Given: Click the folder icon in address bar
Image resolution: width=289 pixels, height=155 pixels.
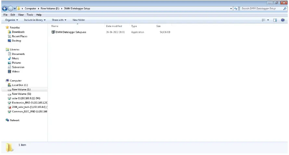Looking at the screenshot, I should pyautogui.click(x=19, y=8).
